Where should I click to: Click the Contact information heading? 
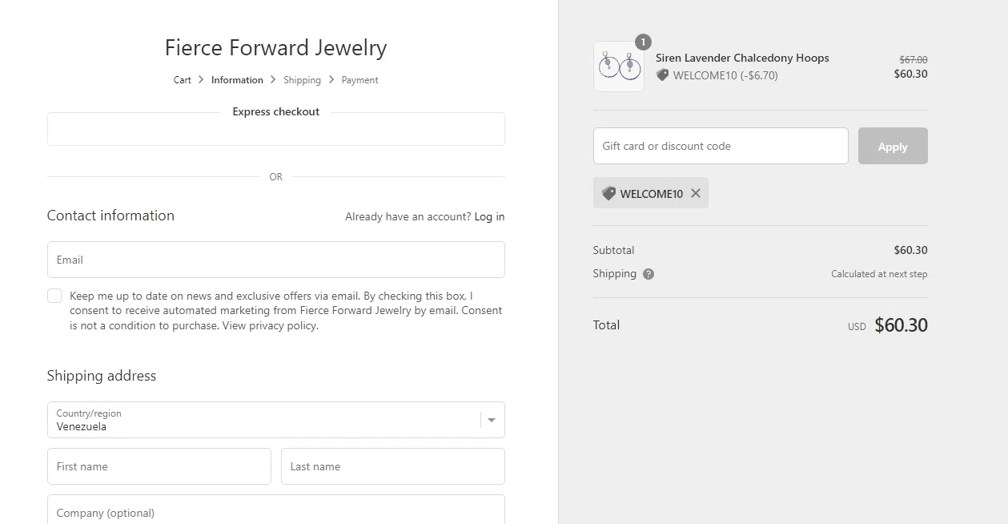tap(110, 216)
